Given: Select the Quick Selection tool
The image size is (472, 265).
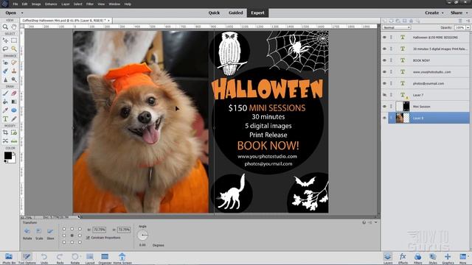Looking at the screenshot, I should 14,49.
